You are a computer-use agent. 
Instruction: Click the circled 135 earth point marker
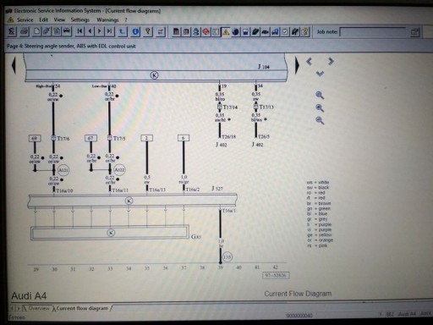click(x=227, y=257)
